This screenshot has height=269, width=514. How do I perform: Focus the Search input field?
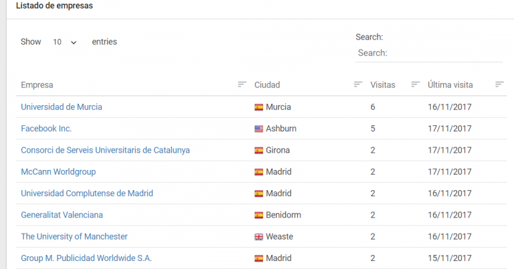pyautogui.click(x=429, y=53)
